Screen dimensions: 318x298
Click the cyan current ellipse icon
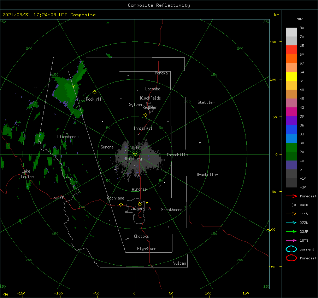[291, 249]
